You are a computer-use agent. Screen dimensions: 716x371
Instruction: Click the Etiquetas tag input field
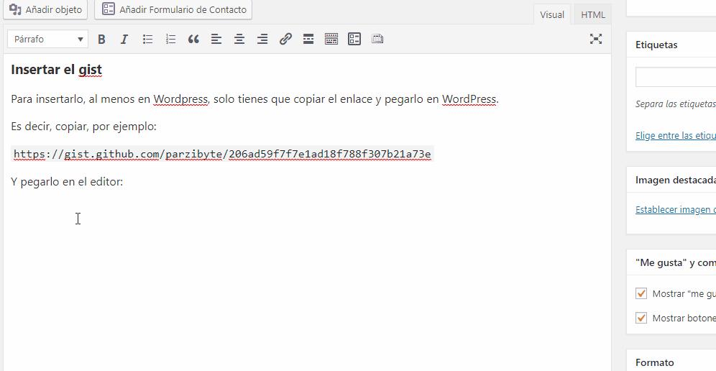[x=676, y=77]
